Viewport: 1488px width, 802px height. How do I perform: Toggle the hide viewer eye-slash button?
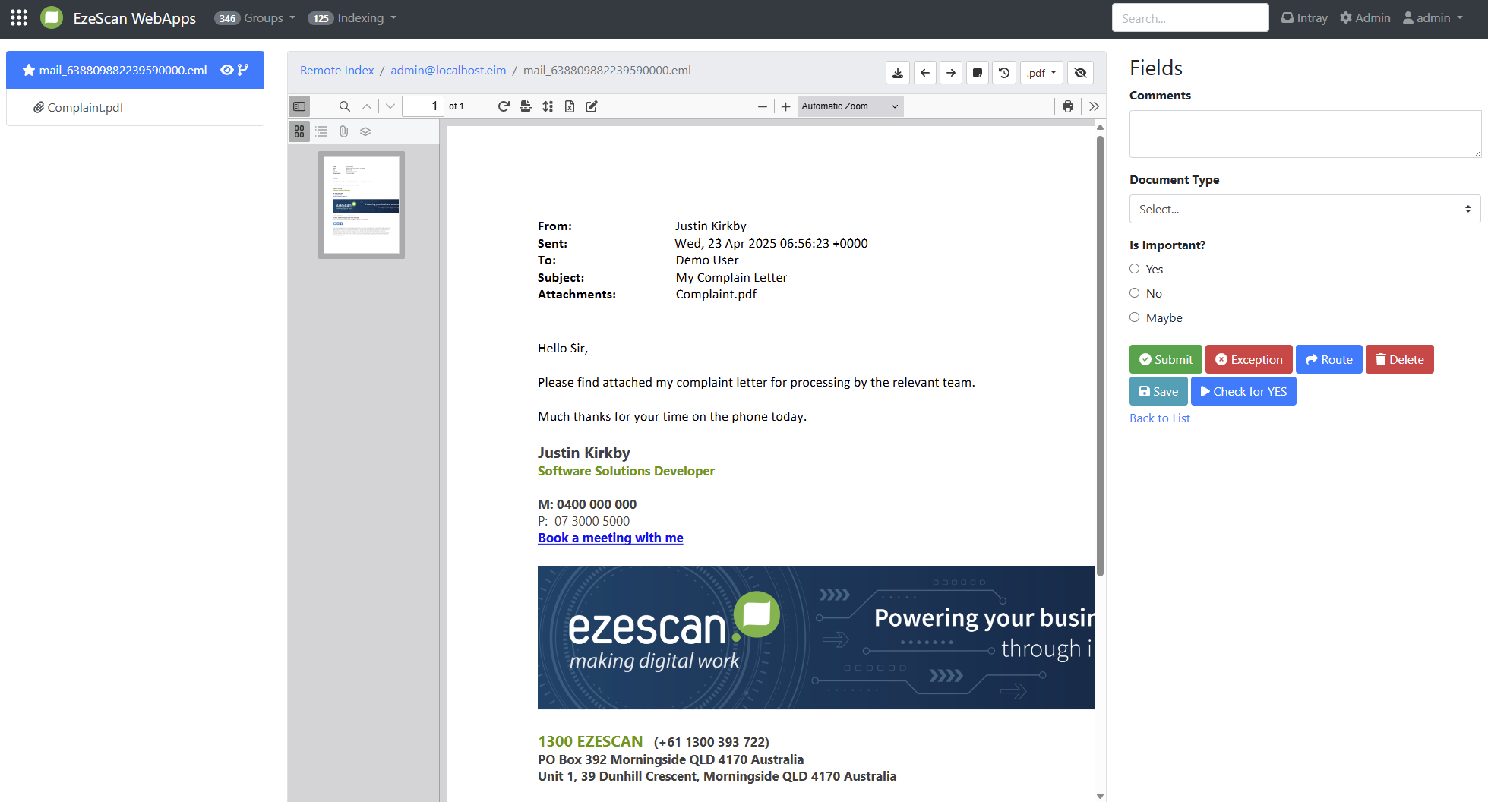coord(1080,73)
